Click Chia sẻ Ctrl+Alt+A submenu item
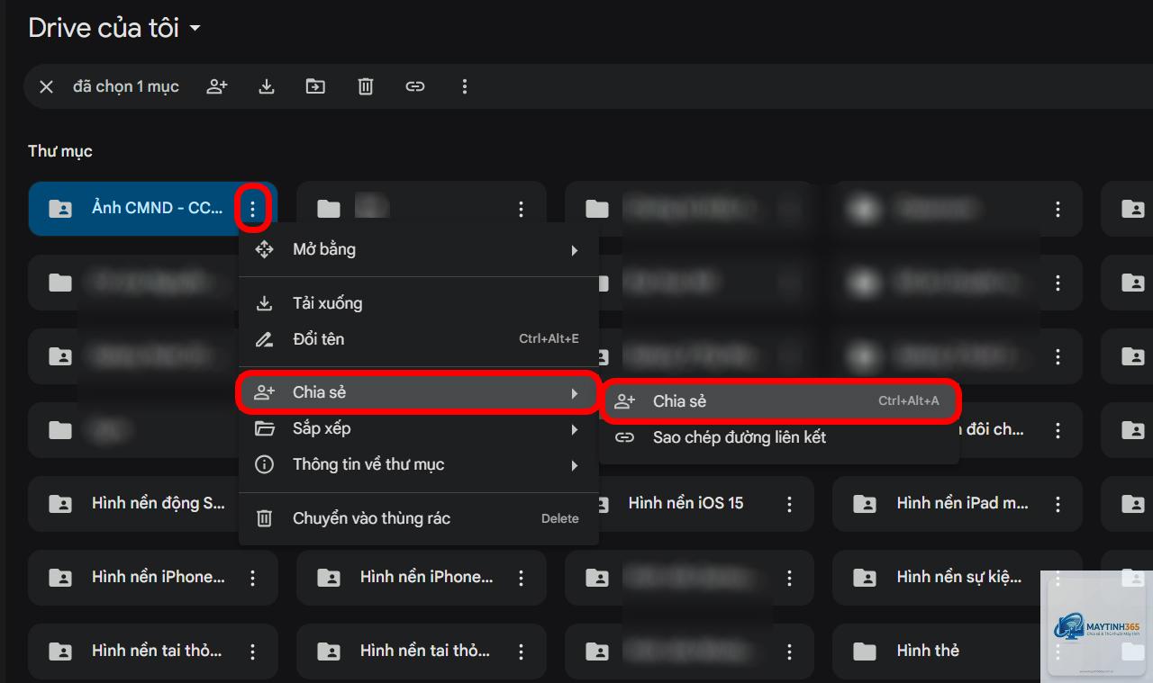The height and width of the screenshot is (683, 1153). click(779, 401)
